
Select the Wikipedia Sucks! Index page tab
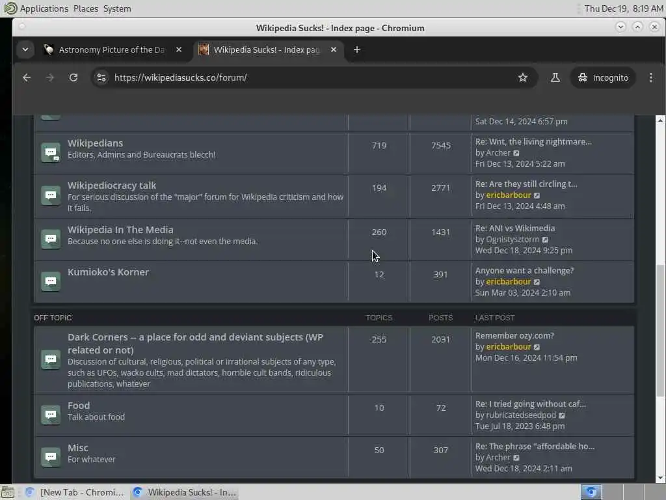tap(269, 49)
